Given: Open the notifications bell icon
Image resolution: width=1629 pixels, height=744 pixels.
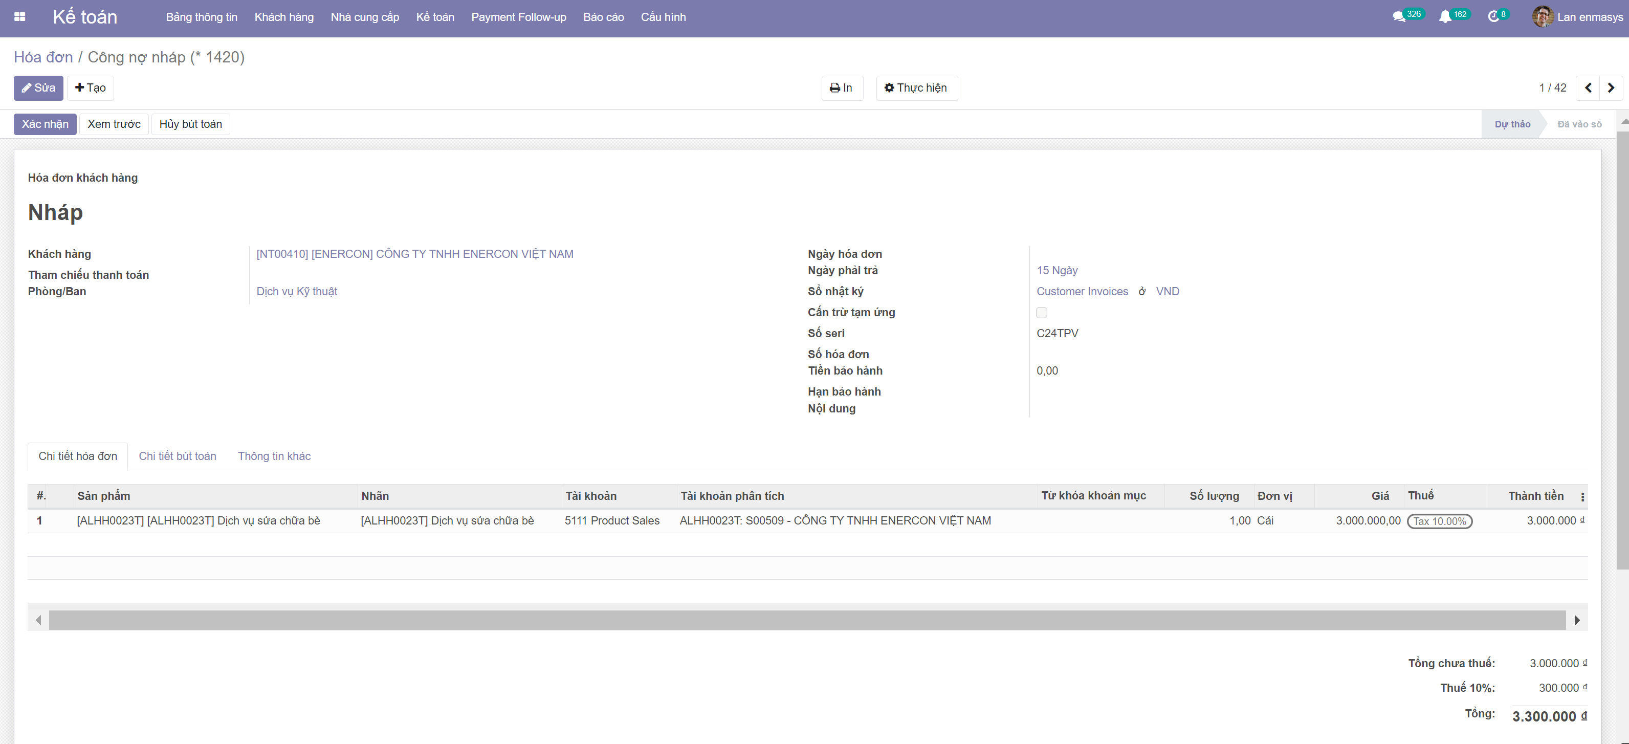Looking at the screenshot, I should (x=1445, y=17).
